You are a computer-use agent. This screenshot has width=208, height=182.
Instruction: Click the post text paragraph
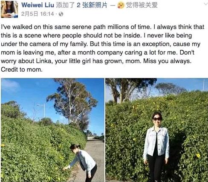coord(103,48)
